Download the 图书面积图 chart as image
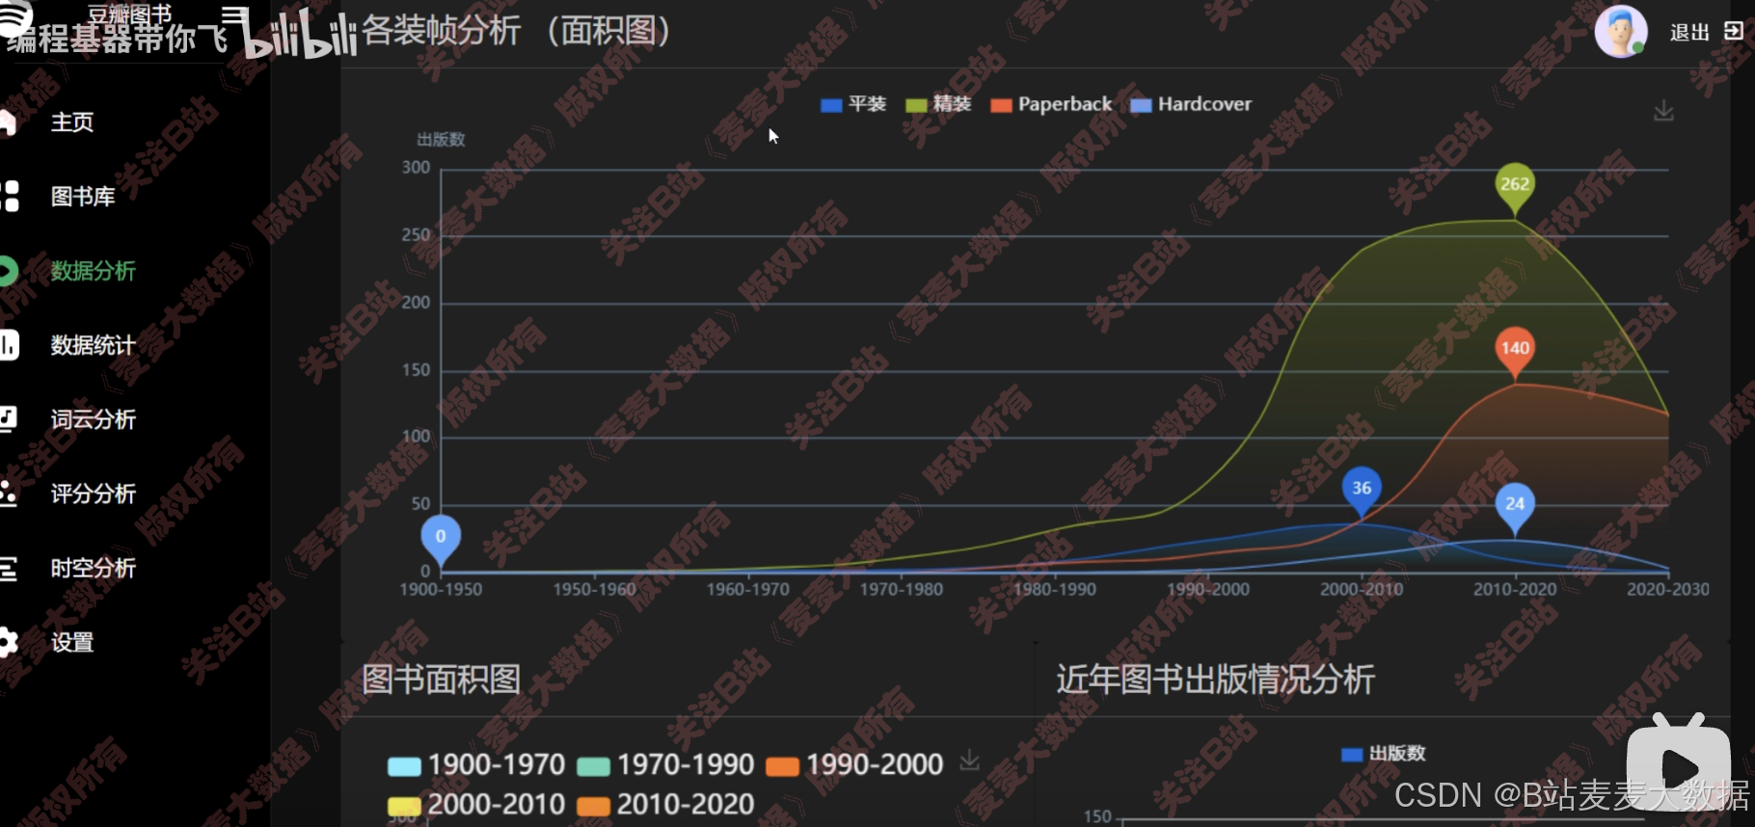Image resolution: width=1755 pixels, height=827 pixels. coord(969,760)
